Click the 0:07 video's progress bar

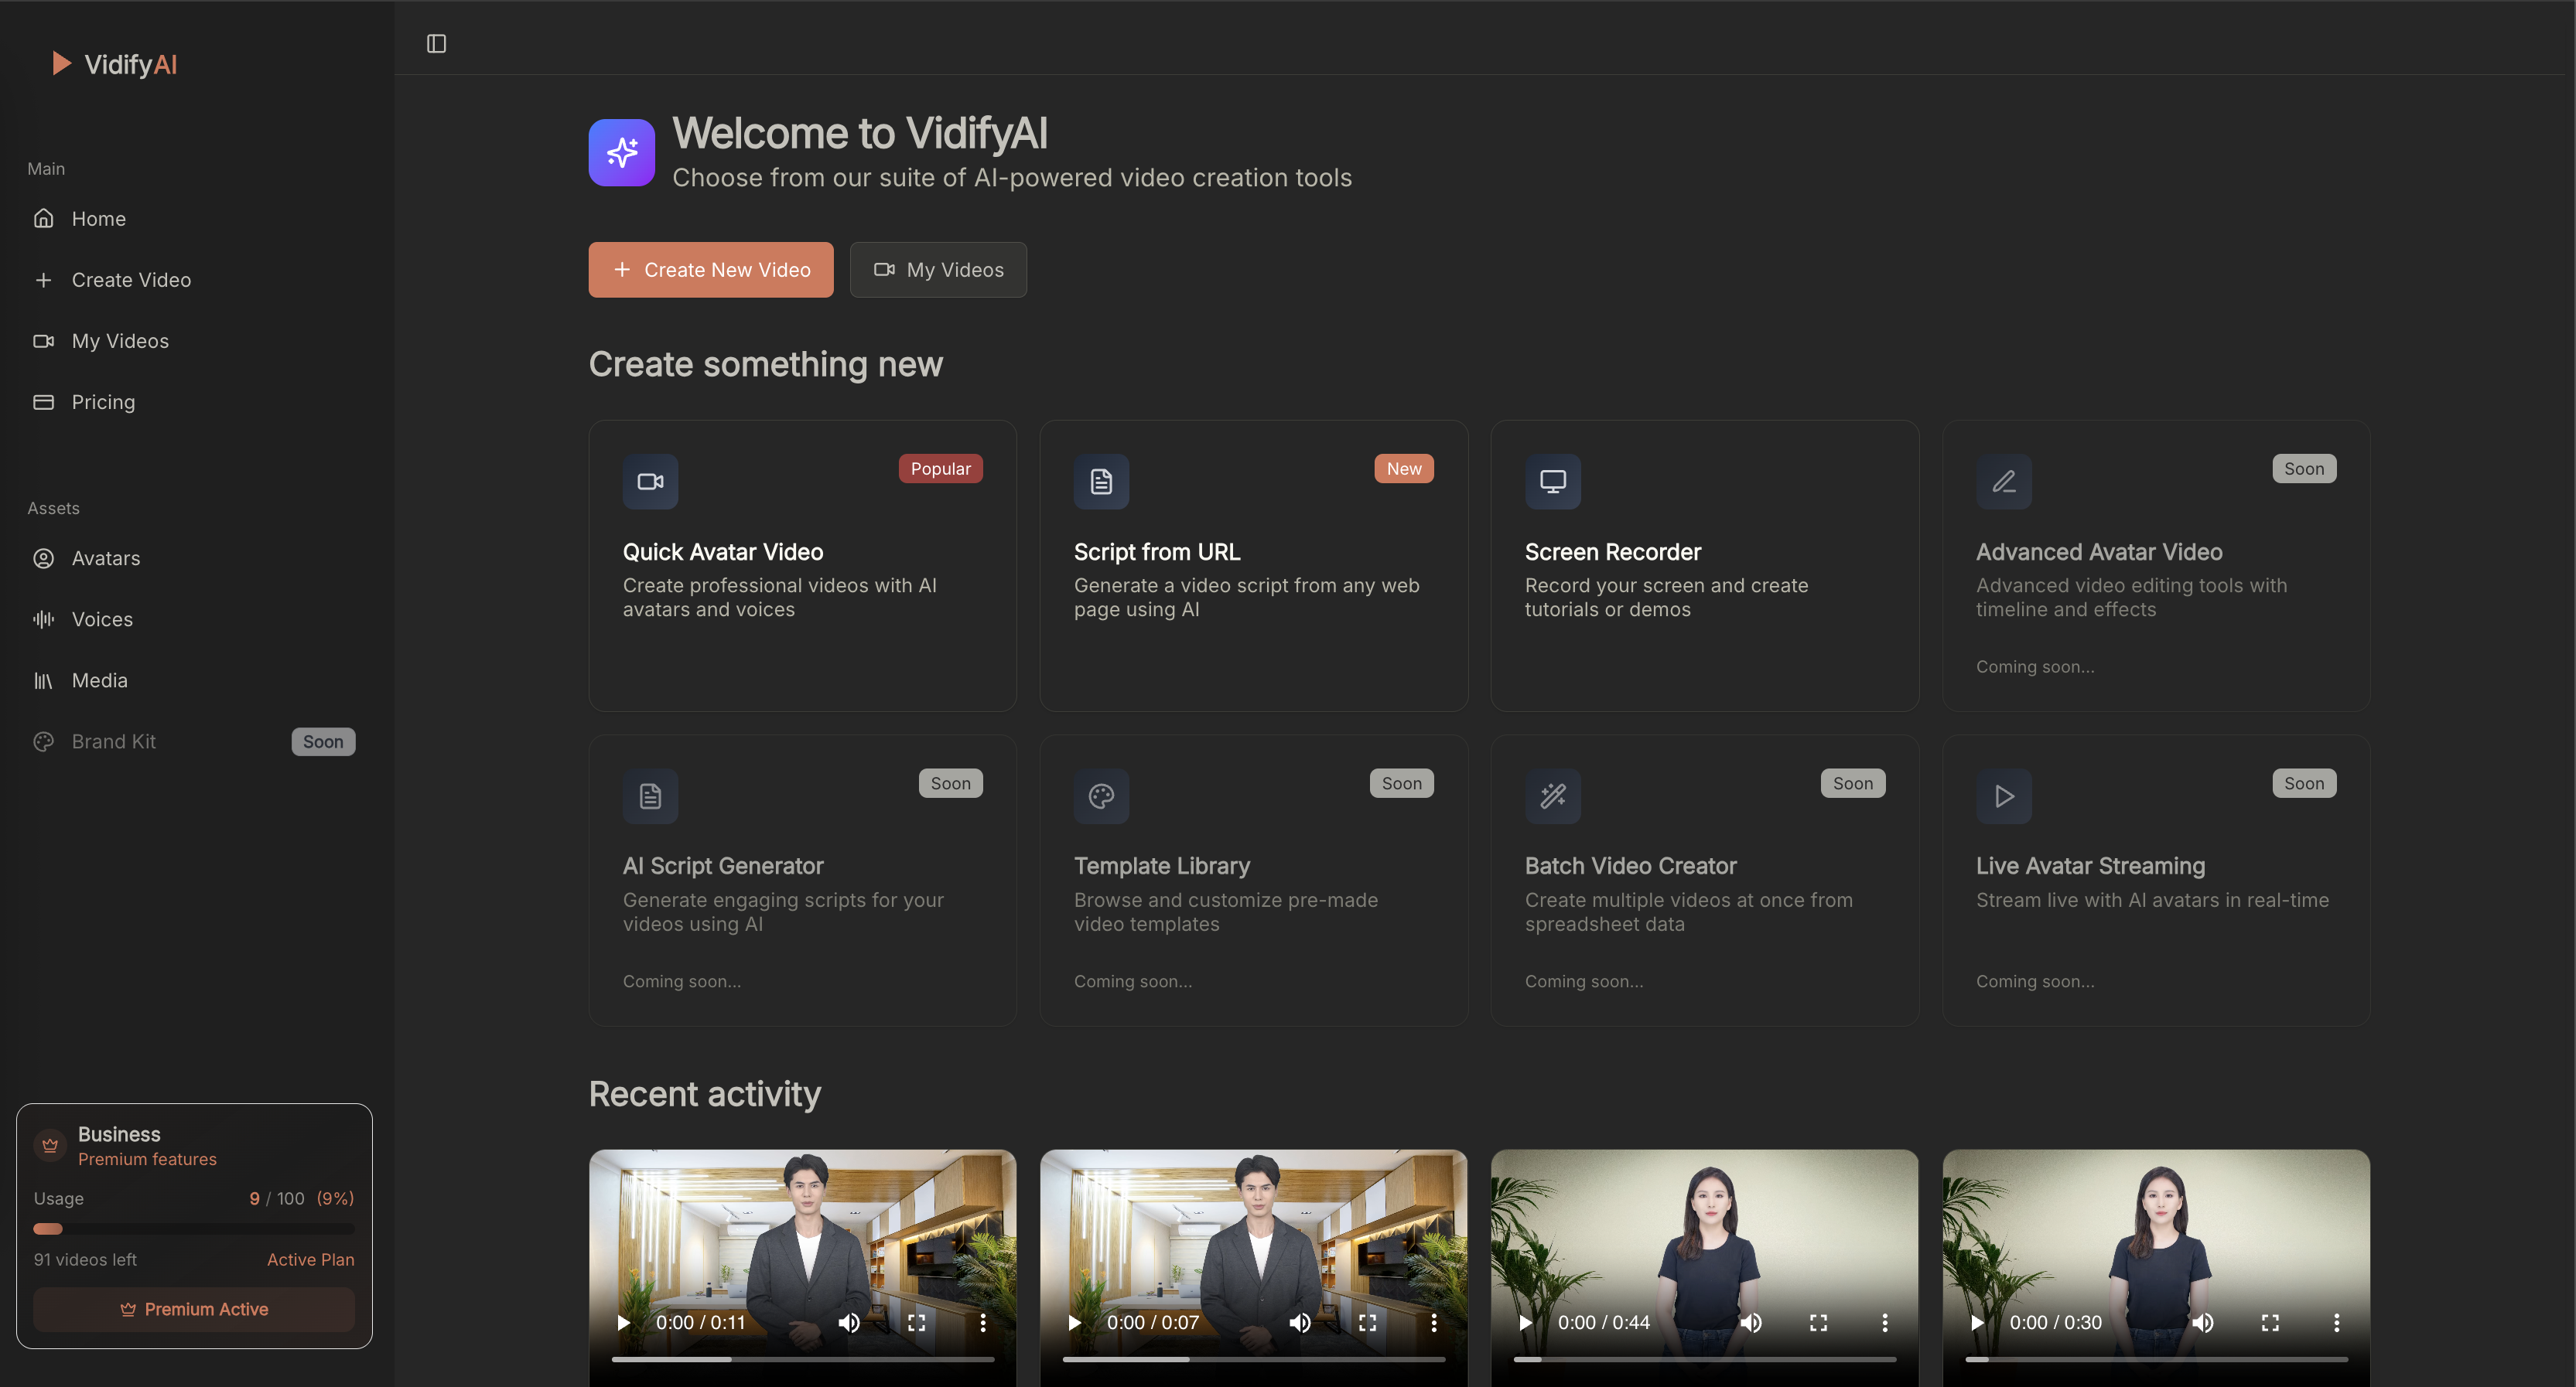coord(1253,1359)
